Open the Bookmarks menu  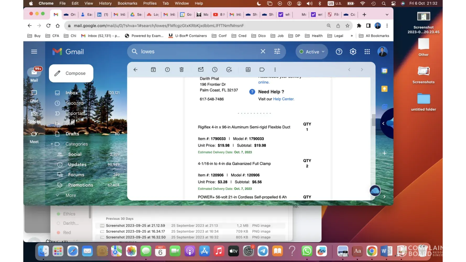(127, 3)
